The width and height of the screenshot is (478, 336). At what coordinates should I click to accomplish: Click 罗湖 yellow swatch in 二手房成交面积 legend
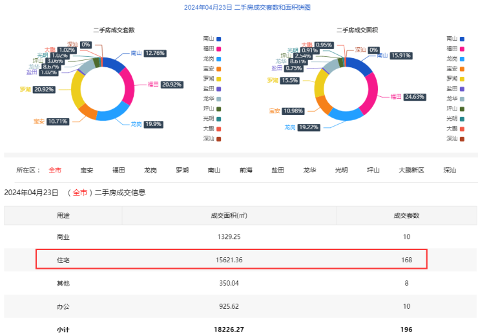pos(463,78)
